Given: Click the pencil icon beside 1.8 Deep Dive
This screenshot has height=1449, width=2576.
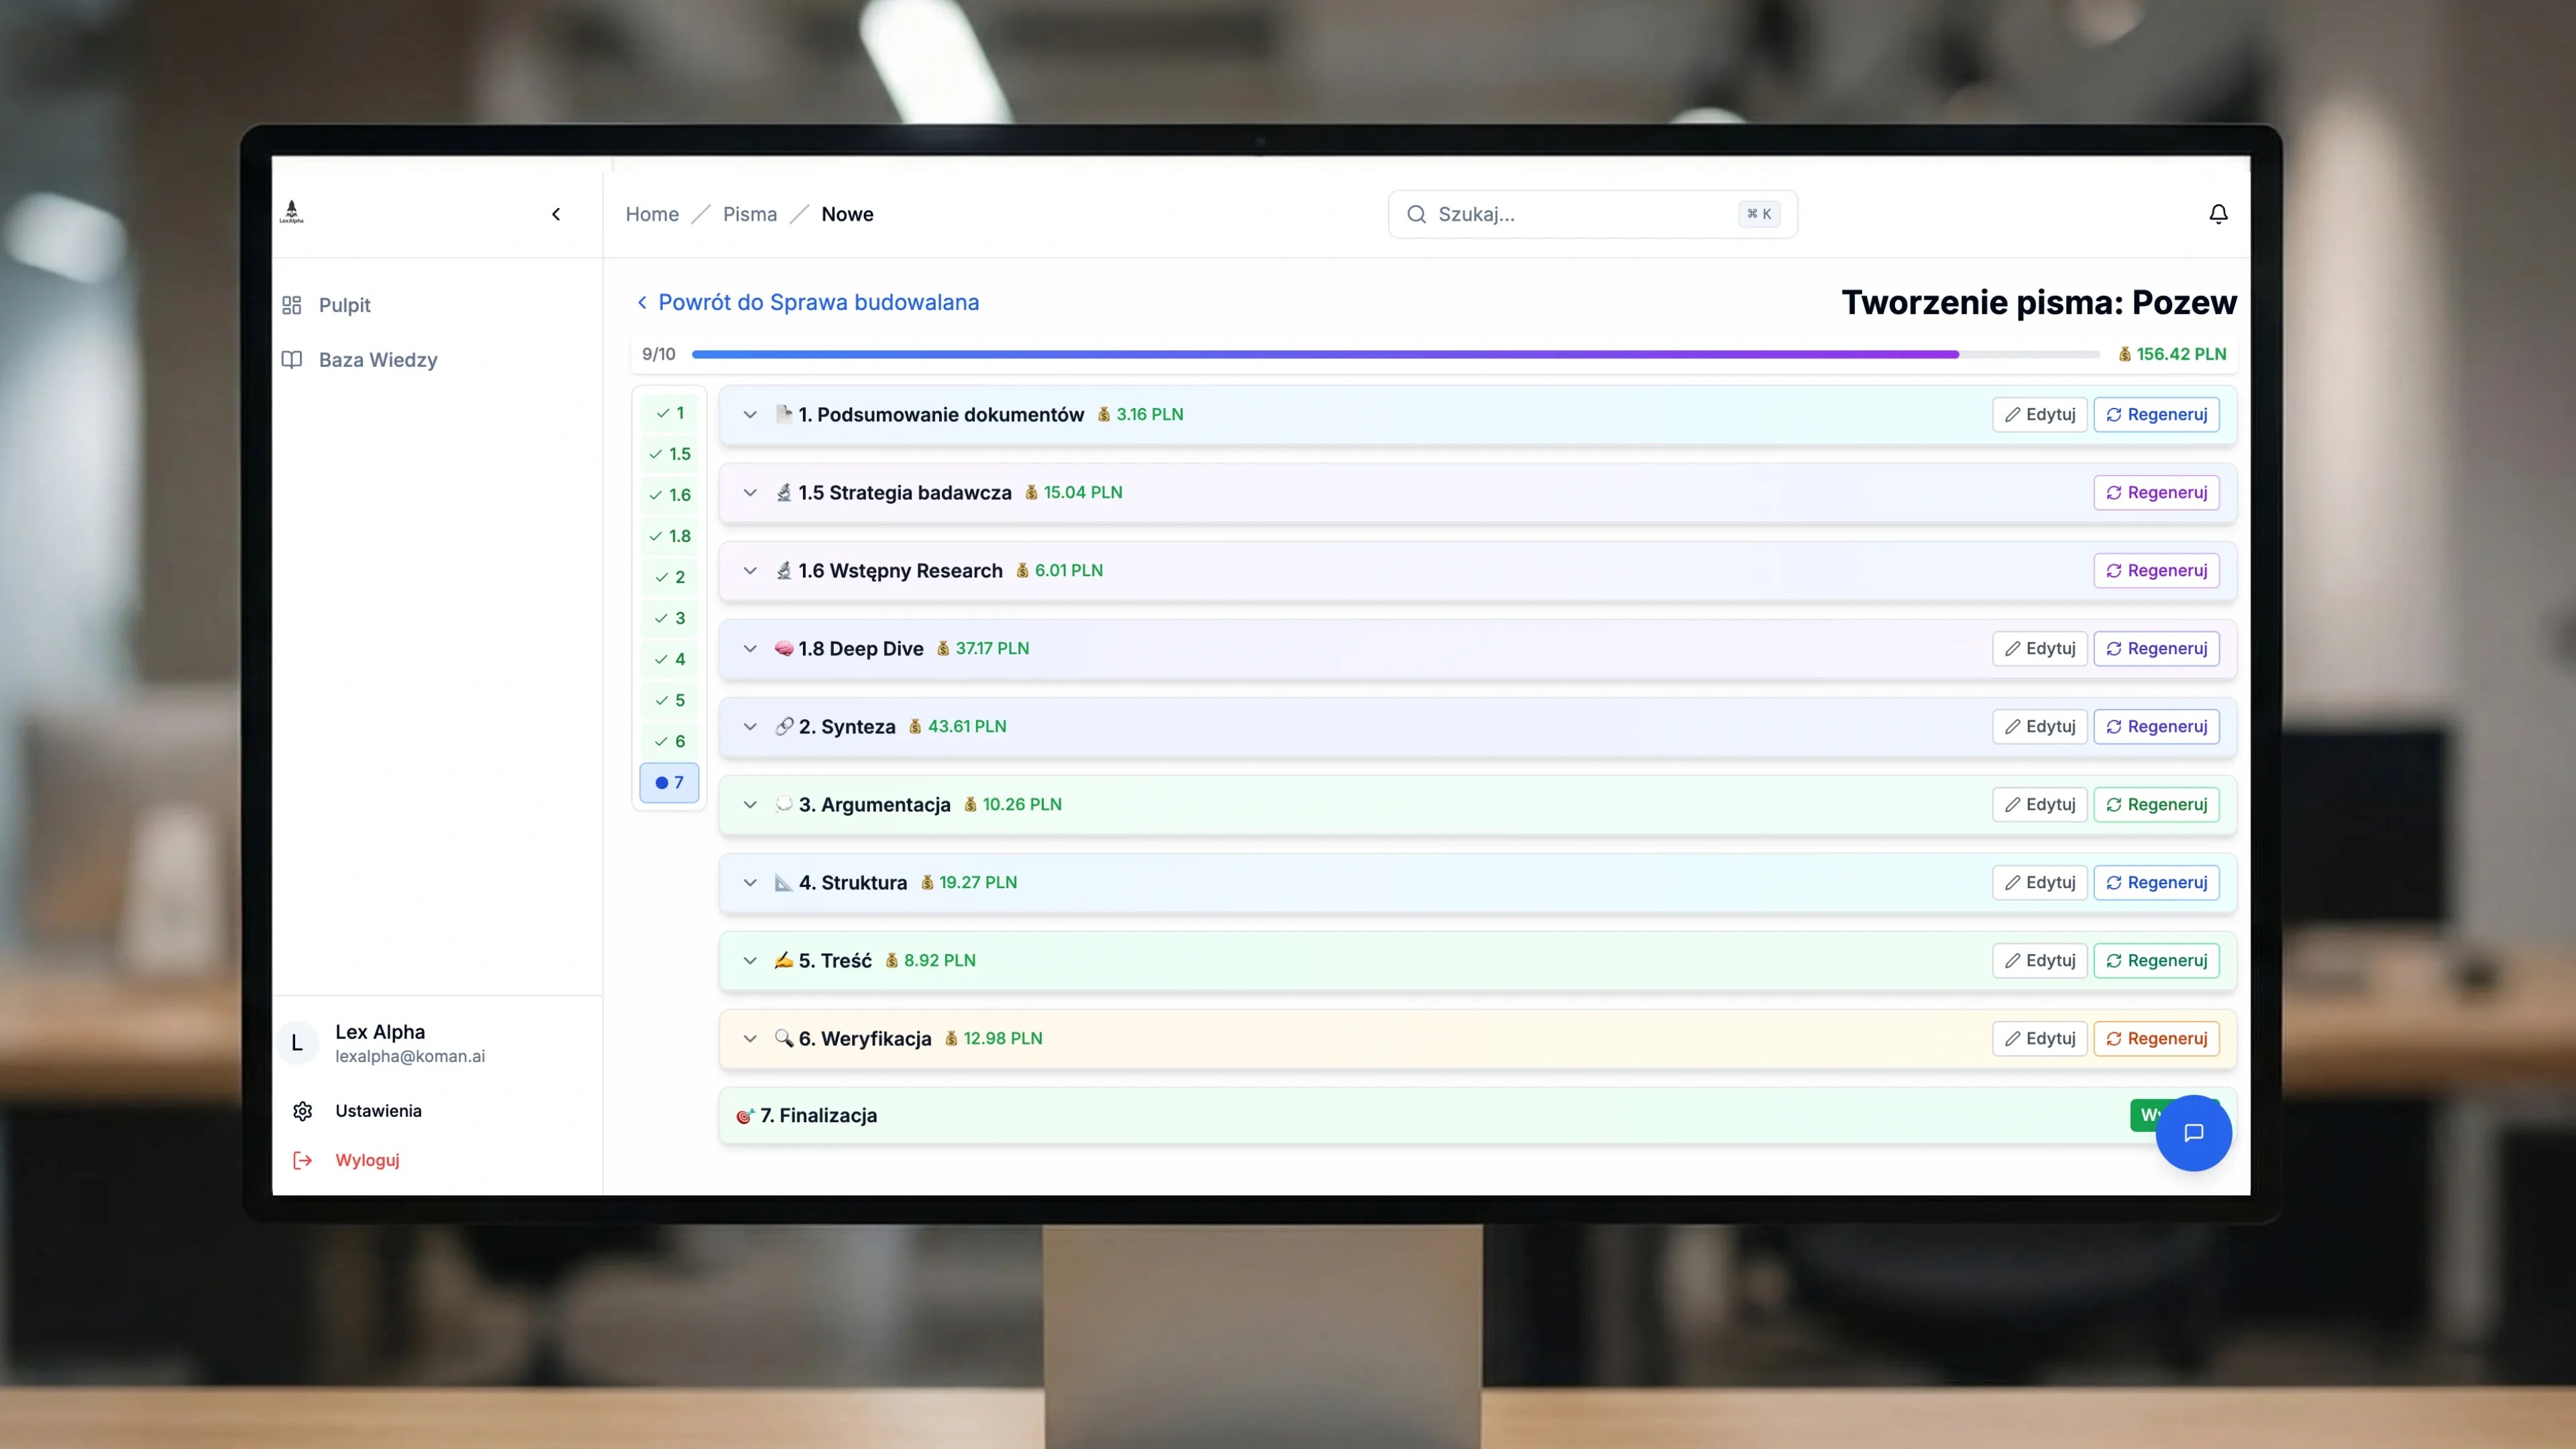Looking at the screenshot, I should (x=2015, y=648).
